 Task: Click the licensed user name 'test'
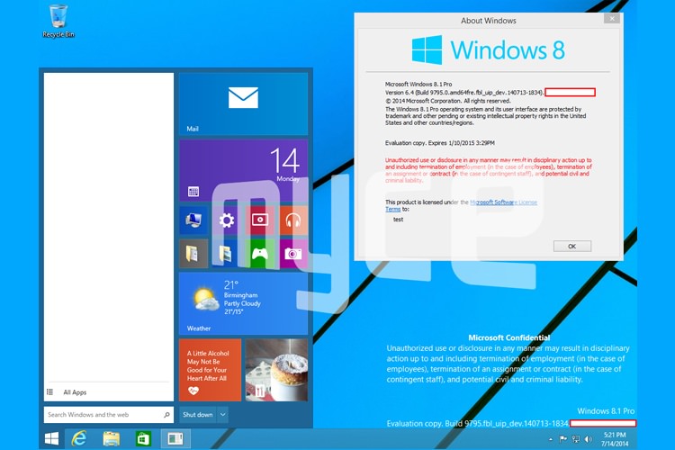tap(398, 220)
